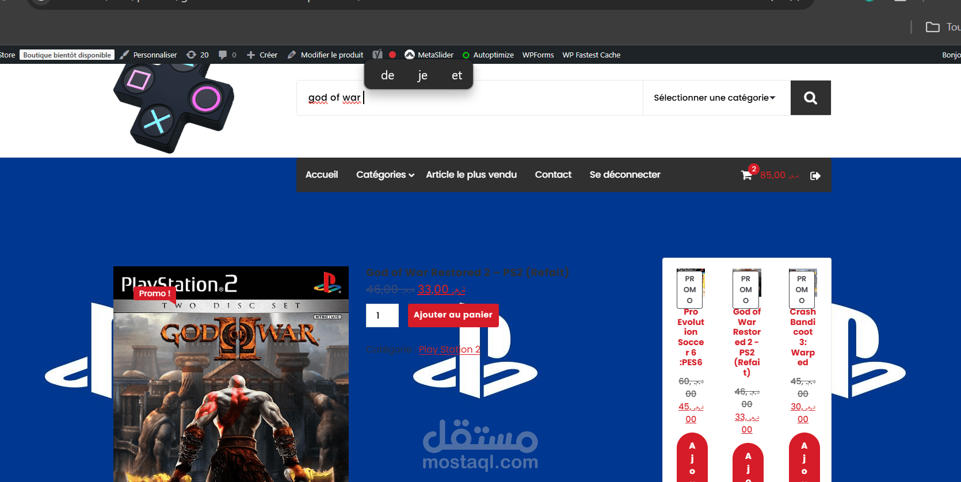Open the Sélectionner une catégorie dropdown
This screenshot has width=961, height=482.
coord(715,98)
